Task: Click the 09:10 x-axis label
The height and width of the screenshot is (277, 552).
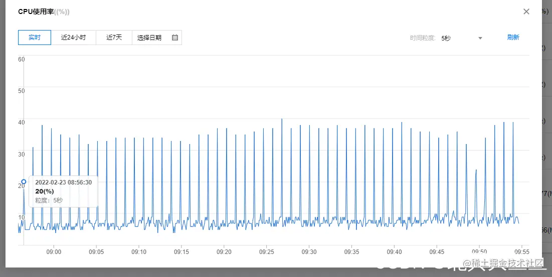Action: pyautogui.click(x=139, y=252)
